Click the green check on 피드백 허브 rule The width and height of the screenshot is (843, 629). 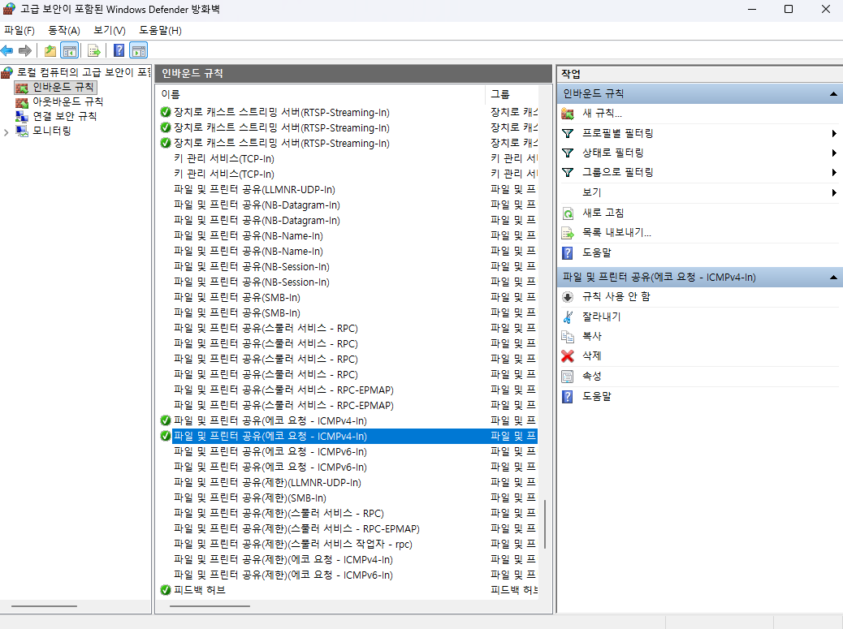pyautogui.click(x=166, y=590)
